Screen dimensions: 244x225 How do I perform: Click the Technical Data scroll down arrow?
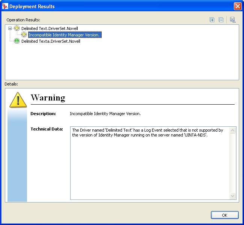(x=232, y=196)
